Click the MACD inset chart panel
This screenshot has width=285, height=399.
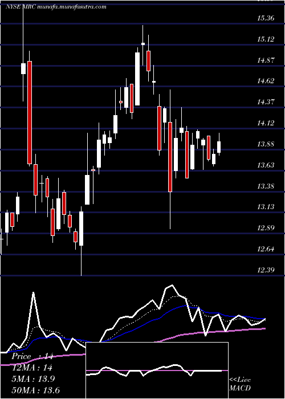(x=157, y=370)
